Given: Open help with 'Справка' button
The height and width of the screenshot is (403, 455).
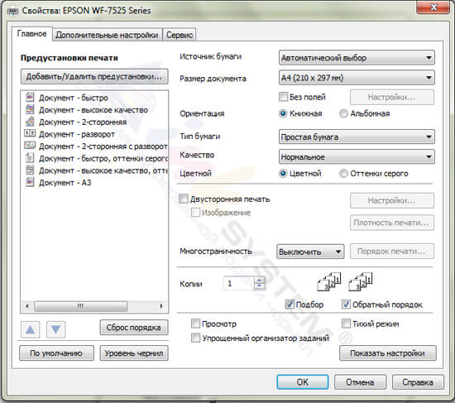Looking at the screenshot, I should (x=418, y=381).
